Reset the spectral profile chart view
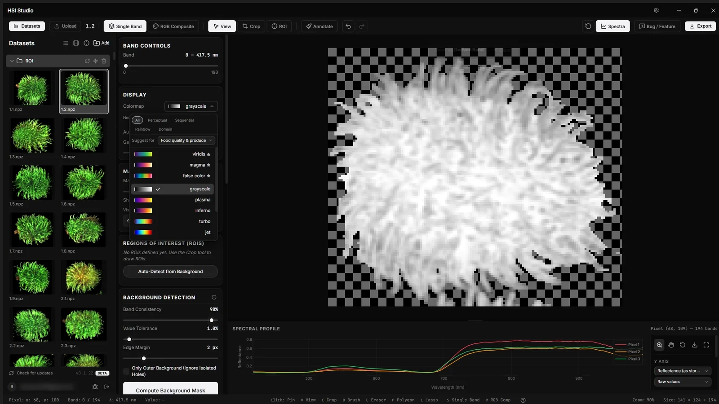Viewport: 719px width, 404px height. (x=683, y=345)
